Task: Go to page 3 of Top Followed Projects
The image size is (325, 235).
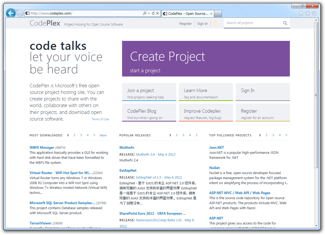Action: 273,135
